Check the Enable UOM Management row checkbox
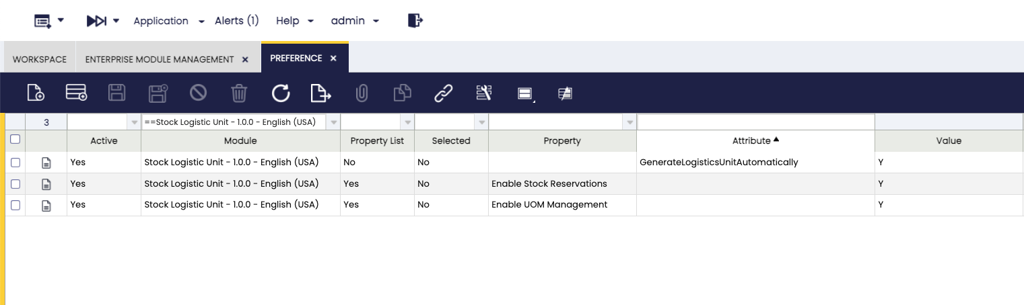The height and width of the screenshot is (305, 1024). pyautogui.click(x=15, y=205)
